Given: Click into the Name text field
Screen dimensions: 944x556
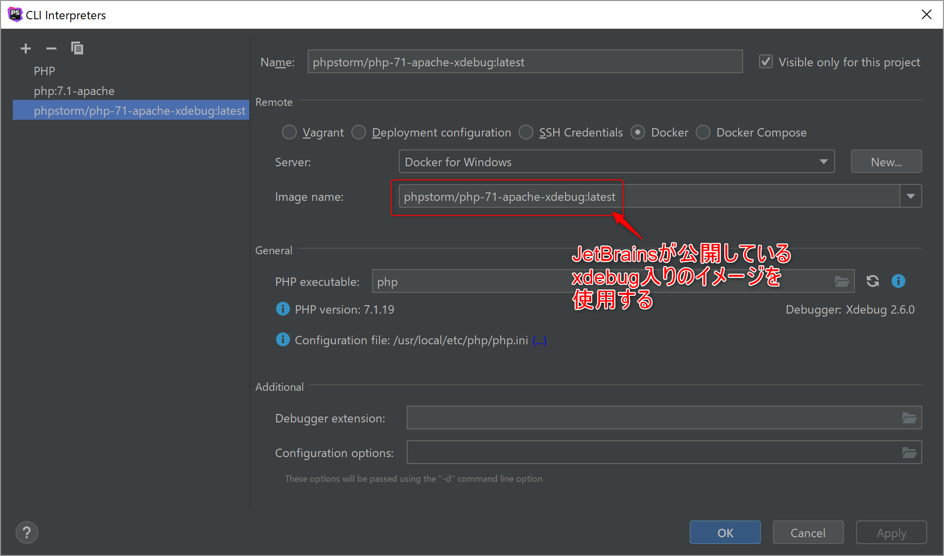Looking at the screenshot, I should click(525, 62).
